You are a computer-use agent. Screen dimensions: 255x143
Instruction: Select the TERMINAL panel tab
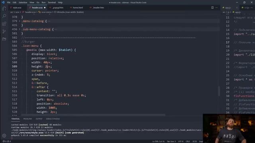(16, 119)
